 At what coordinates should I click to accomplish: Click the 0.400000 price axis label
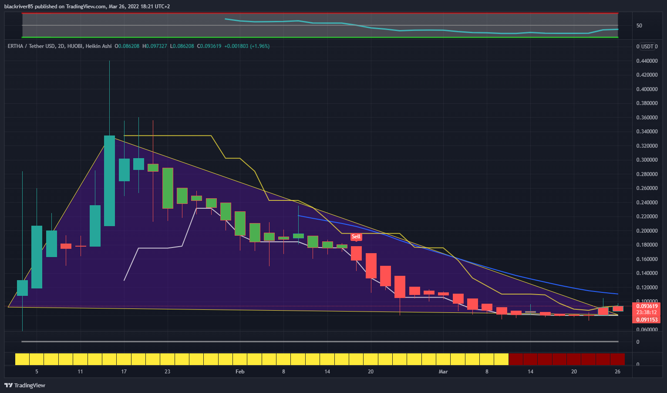tap(647, 89)
